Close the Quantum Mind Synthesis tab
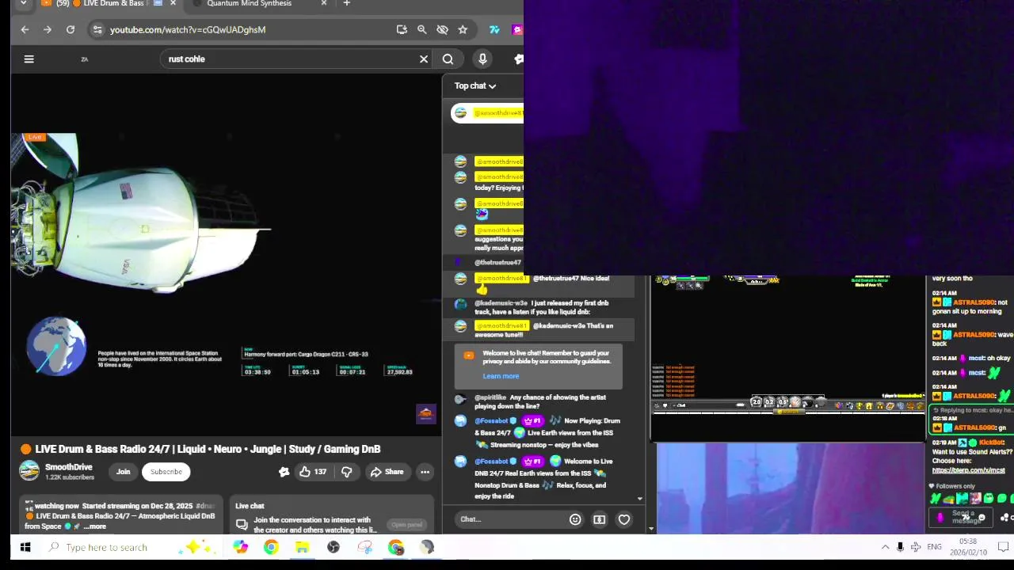 (323, 3)
